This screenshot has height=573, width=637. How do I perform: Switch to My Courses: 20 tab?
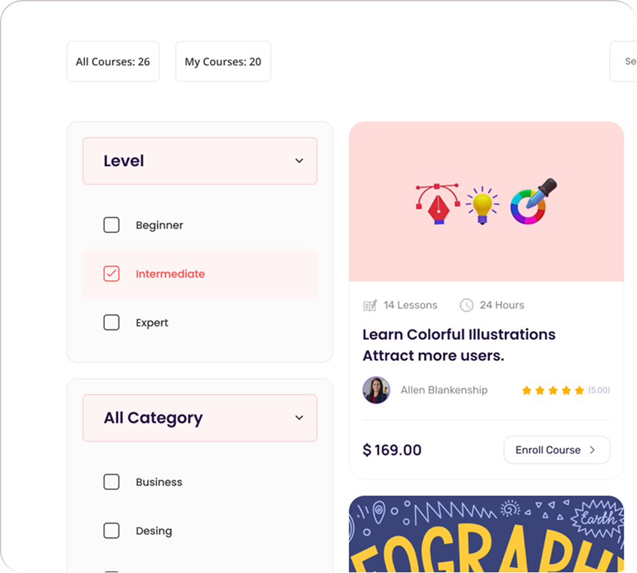223,62
